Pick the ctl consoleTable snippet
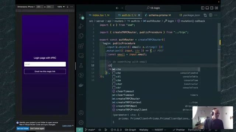Image resolution: width=236 pixels, height=132 pixels. (156, 77)
